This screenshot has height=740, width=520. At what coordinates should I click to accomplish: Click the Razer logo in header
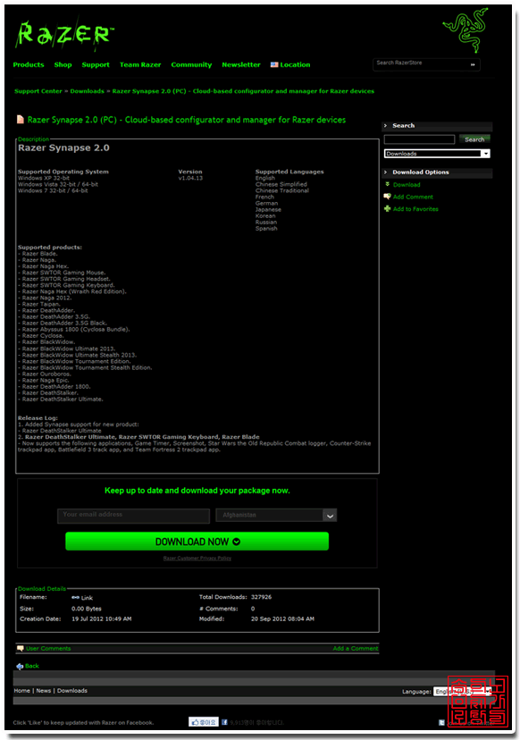(64, 35)
